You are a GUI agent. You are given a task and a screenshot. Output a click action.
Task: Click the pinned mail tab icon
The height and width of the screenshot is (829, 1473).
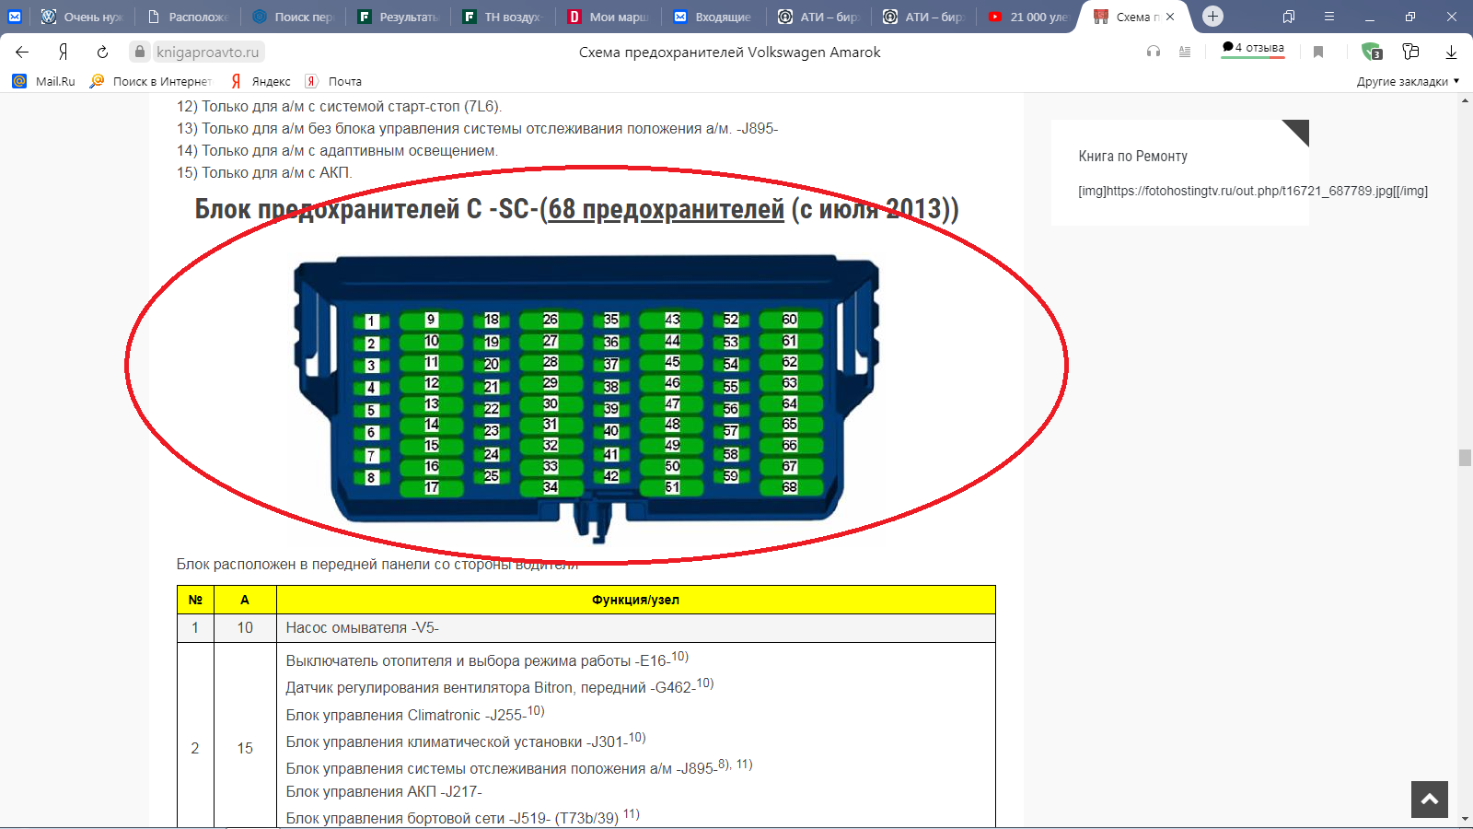click(15, 17)
